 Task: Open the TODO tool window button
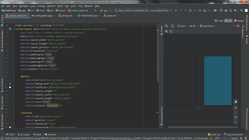(10, 135)
